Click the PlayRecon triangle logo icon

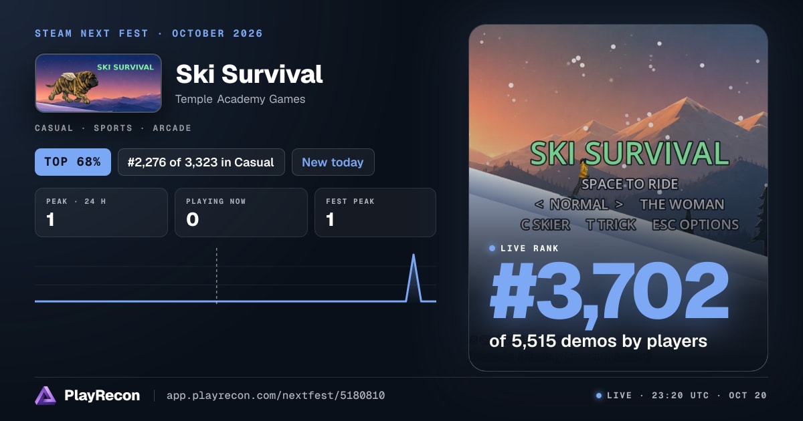click(46, 396)
